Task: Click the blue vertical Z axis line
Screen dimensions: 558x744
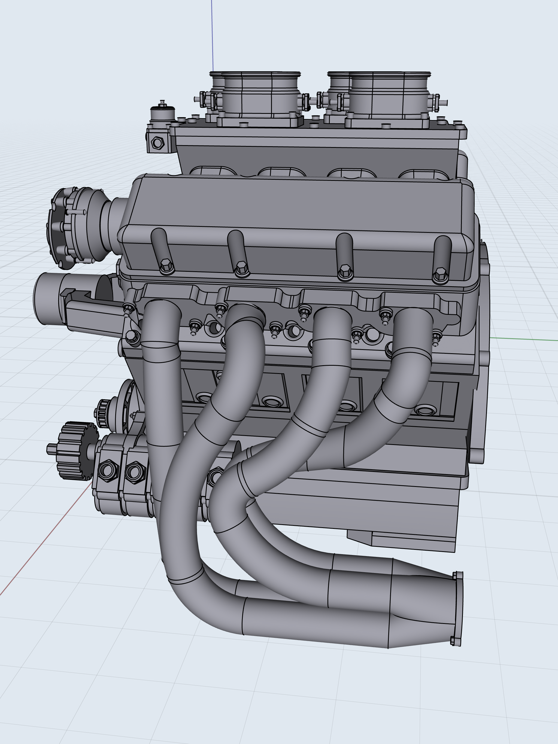Action: pyautogui.click(x=212, y=34)
